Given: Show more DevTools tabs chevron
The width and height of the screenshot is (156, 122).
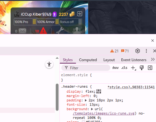Looking at the screenshot, I should 153,60.
